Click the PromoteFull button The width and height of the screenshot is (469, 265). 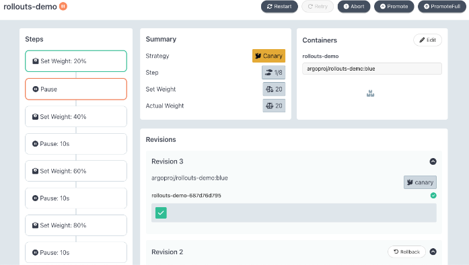(442, 7)
